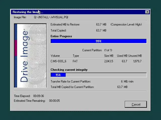Click the Image File label
The image size is (161, 120).
20,17
